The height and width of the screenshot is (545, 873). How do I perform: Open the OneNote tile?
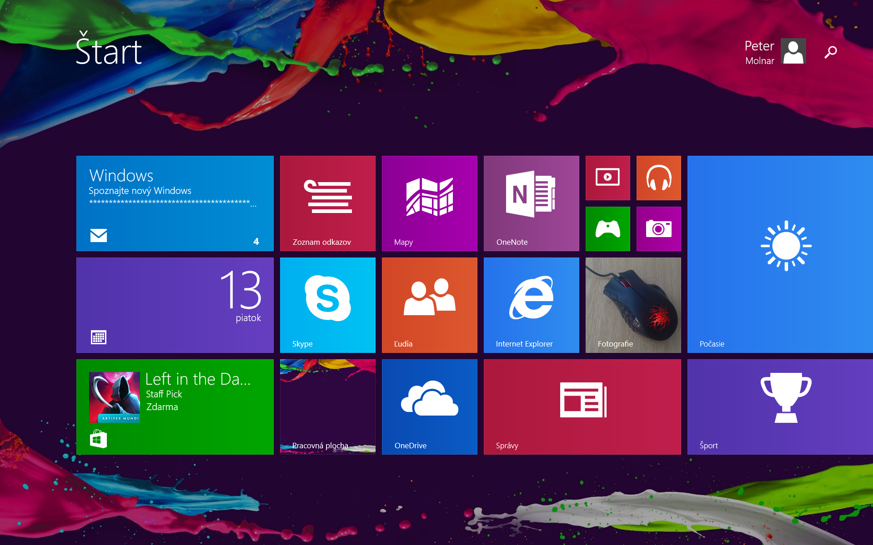pyautogui.click(x=532, y=203)
